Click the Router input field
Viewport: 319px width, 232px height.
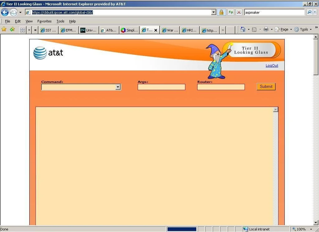(x=221, y=87)
